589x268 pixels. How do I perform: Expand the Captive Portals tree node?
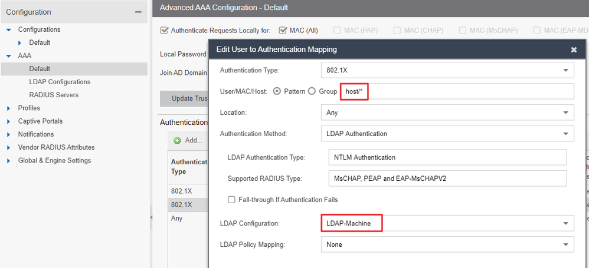(9, 121)
